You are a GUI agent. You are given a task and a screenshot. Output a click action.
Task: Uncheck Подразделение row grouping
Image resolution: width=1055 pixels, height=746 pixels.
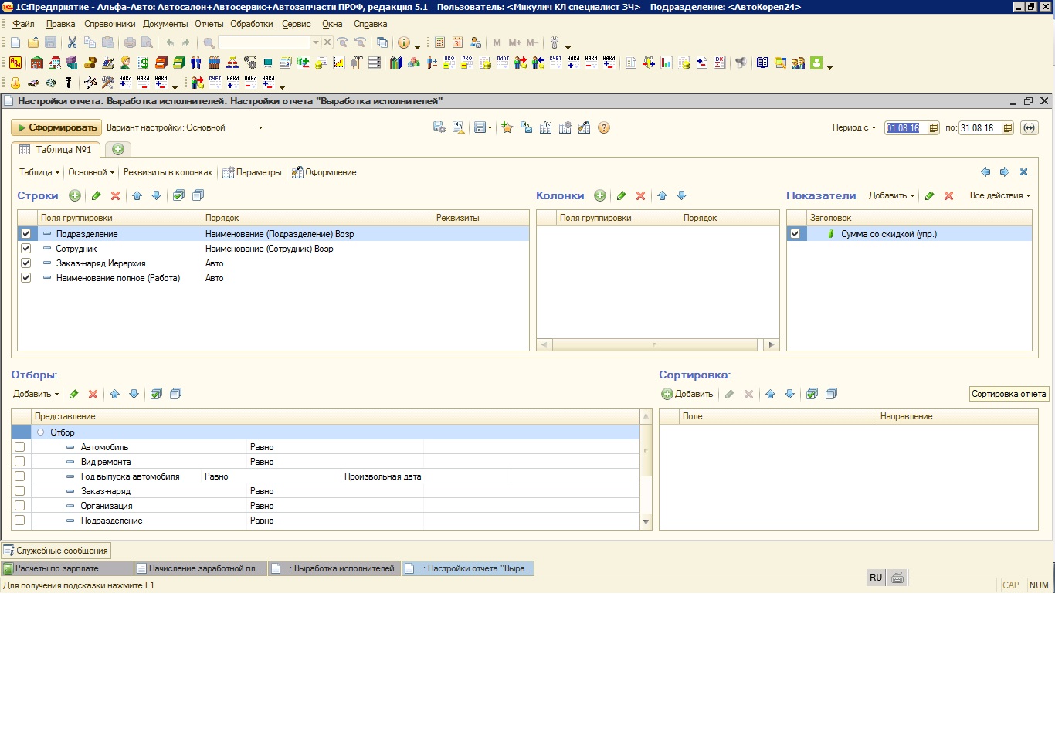coord(25,234)
